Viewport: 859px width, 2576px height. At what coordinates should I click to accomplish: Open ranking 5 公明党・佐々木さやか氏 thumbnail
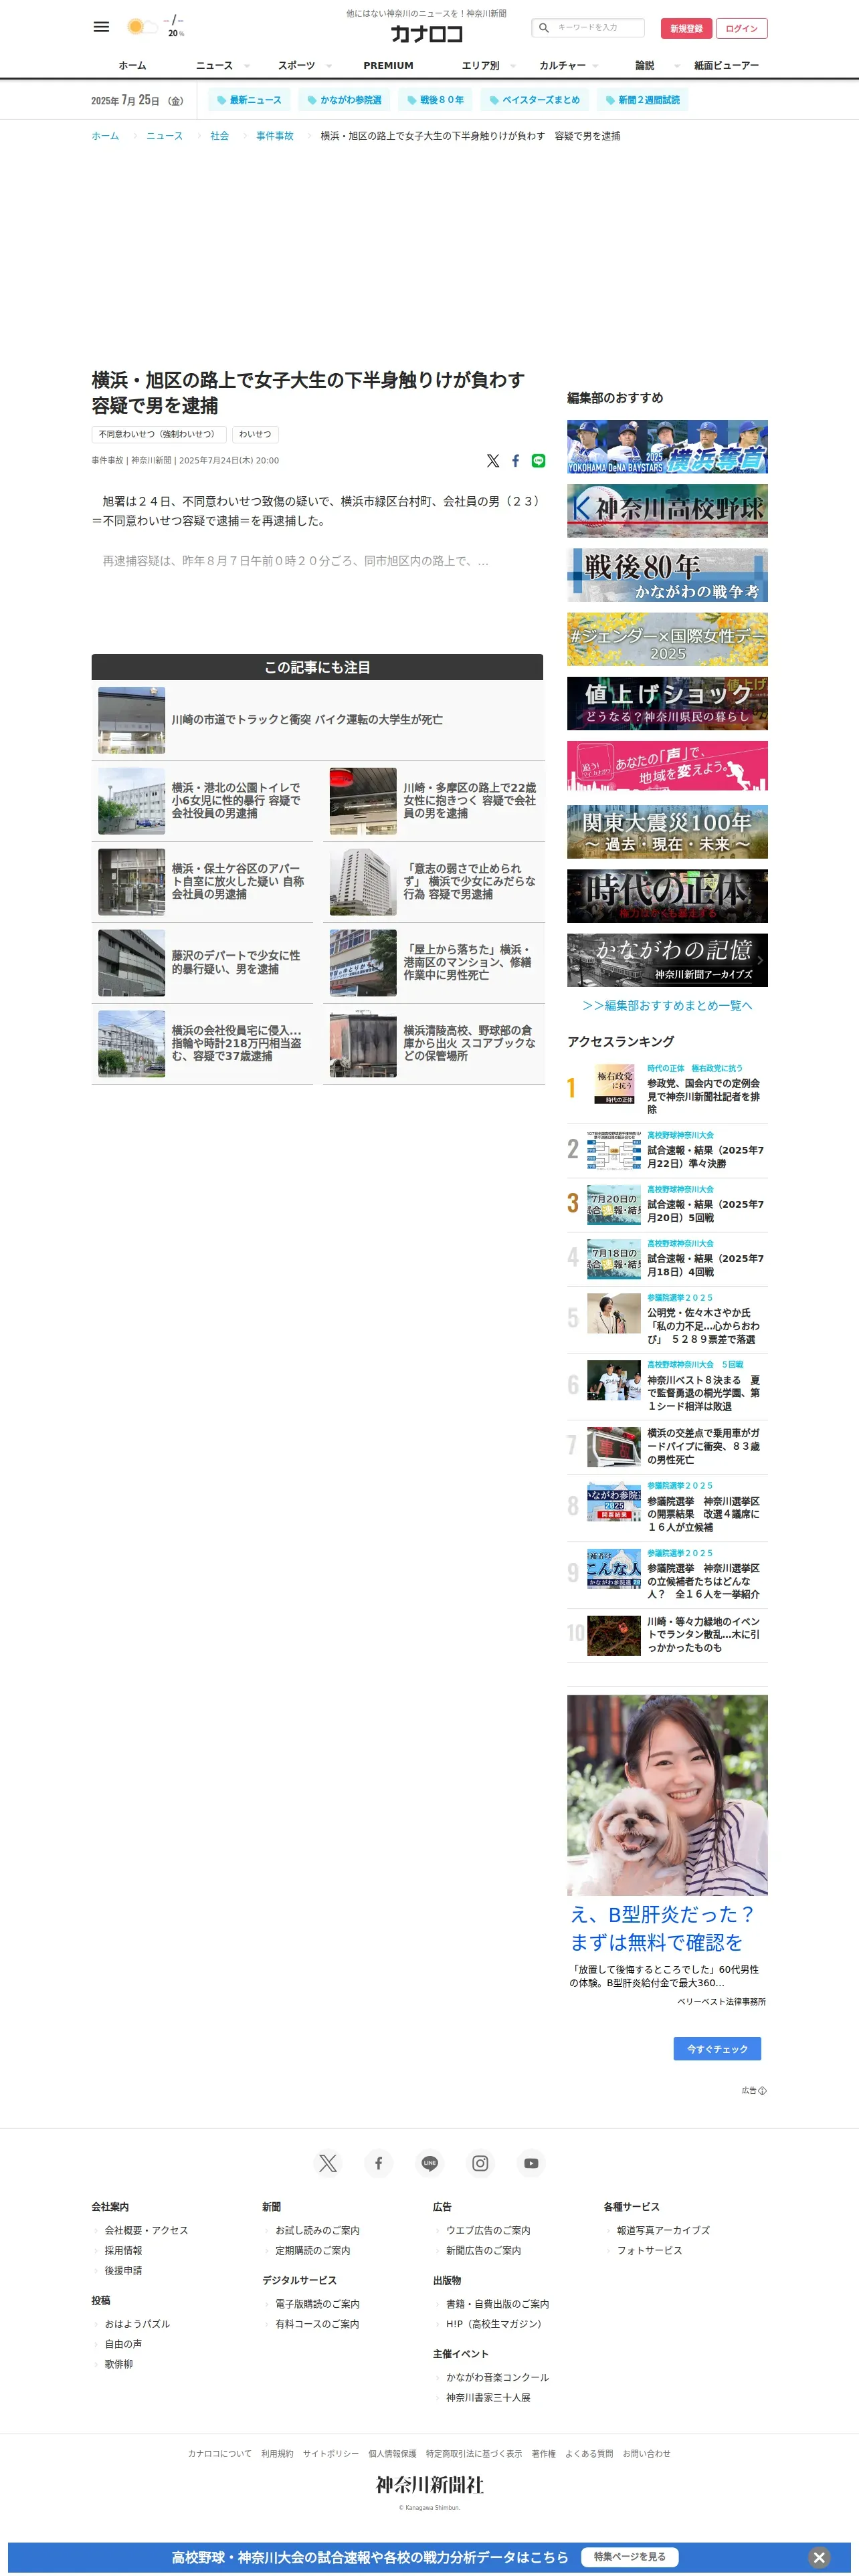tap(613, 1314)
